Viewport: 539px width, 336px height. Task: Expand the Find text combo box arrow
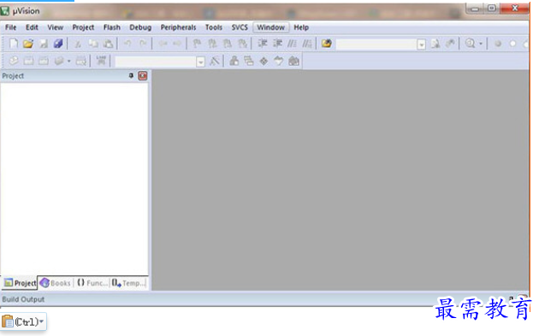point(422,44)
